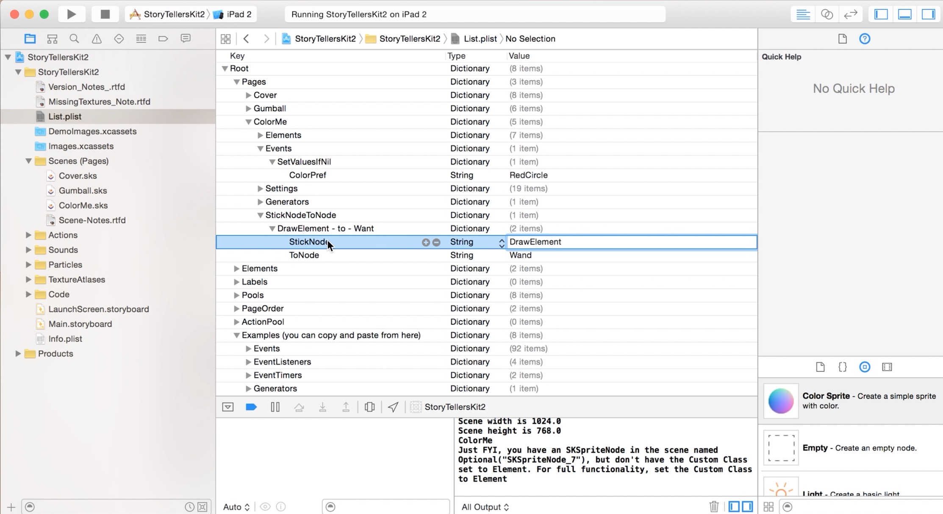Viewport: 943px width, 514px height.
Task: Click the Simulate Location arrow icon
Action: (393, 407)
